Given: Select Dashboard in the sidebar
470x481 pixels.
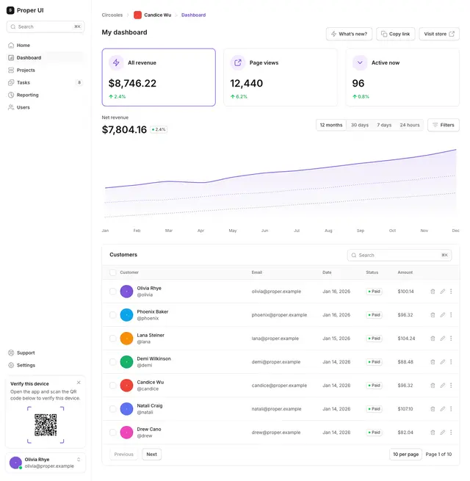Looking at the screenshot, I should coord(46,58).
